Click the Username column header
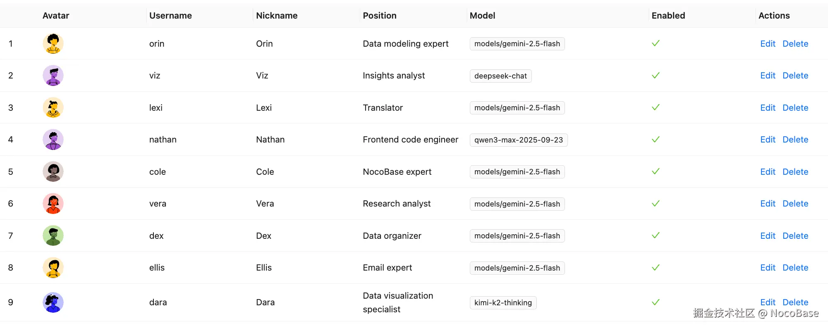Image resolution: width=828 pixels, height=328 pixels. click(x=170, y=16)
